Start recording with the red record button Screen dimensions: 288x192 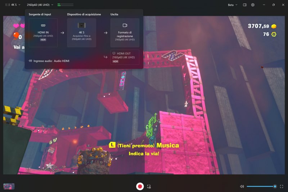(140, 186)
